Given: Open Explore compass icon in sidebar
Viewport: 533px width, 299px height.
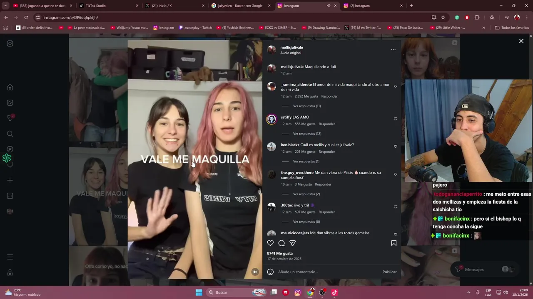Looking at the screenshot, I should [10, 149].
